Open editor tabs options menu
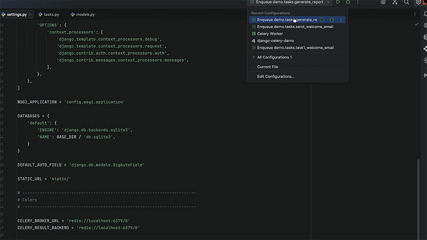 [x=415, y=14]
